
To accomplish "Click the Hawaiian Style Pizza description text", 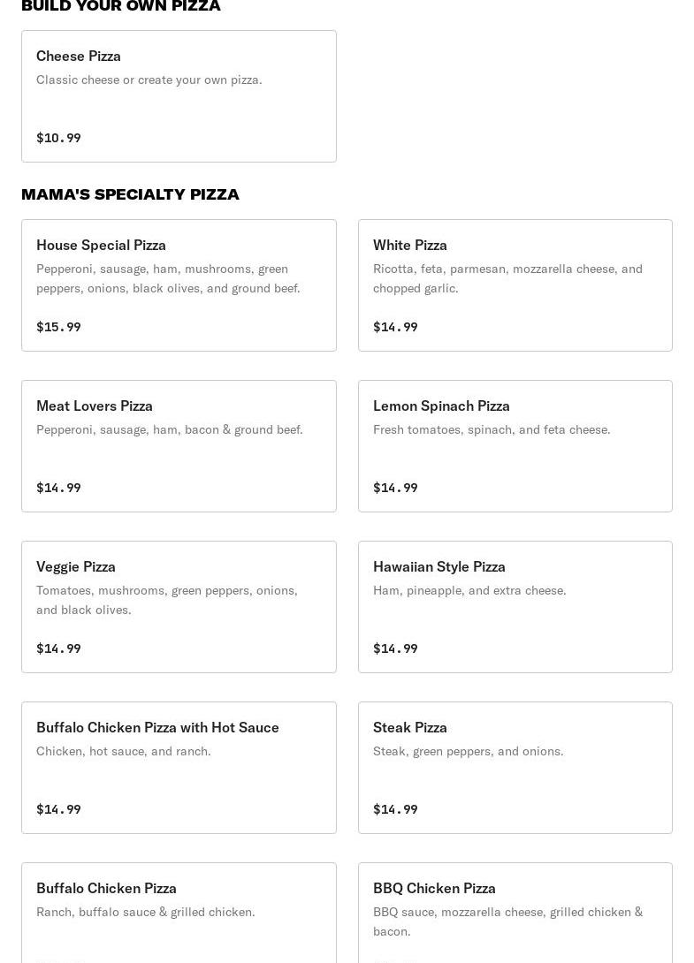I will [469, 590].
